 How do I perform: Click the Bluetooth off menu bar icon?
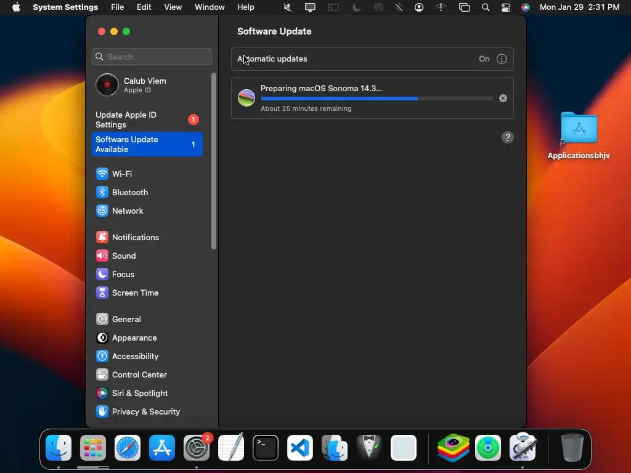point(399,7)
